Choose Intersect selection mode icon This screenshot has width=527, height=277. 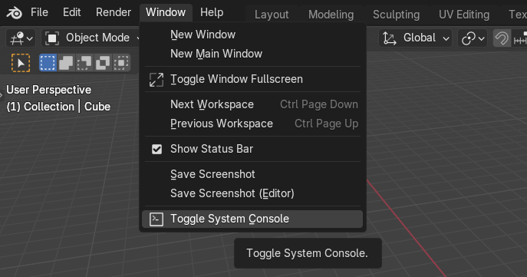point(121,62)
